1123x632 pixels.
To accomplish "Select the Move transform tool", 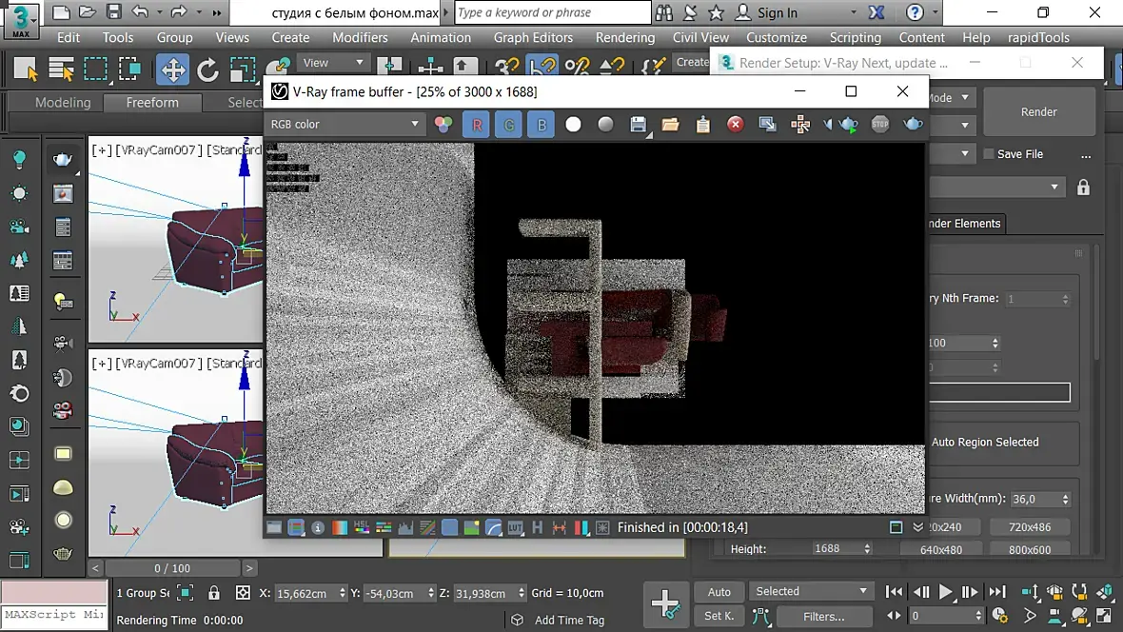I will pos(172,69).
